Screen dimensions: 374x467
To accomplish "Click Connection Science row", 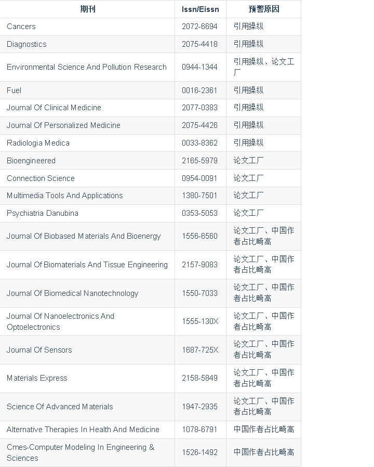I will [x=150, y=178].
